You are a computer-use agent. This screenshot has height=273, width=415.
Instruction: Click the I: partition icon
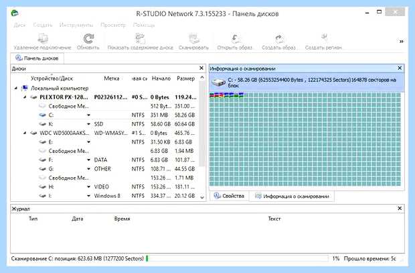(42, 196)
